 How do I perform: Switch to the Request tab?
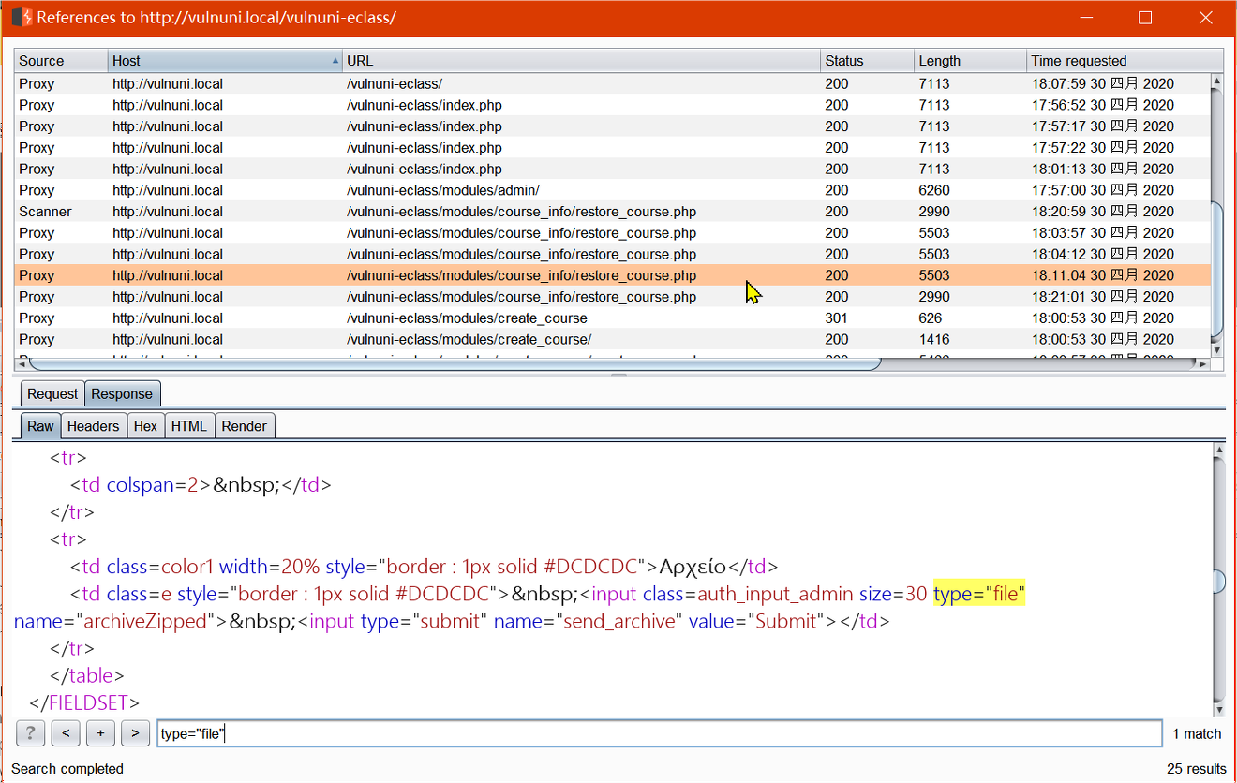click(52, 394)
